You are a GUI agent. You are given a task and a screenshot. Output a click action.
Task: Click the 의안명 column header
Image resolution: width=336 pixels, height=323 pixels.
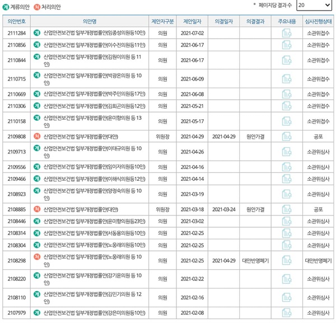coord(90,21)
